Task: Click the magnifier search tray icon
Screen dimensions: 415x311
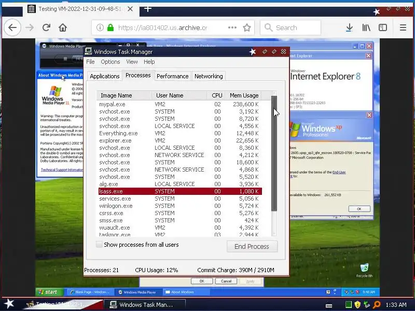Action: (377, 305)
